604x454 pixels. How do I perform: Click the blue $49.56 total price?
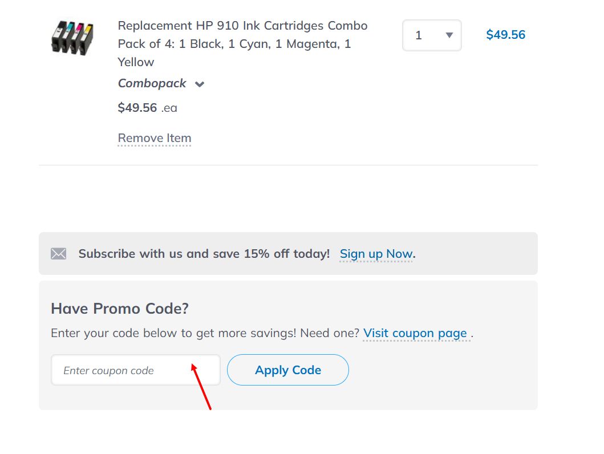tap(505, 34)
